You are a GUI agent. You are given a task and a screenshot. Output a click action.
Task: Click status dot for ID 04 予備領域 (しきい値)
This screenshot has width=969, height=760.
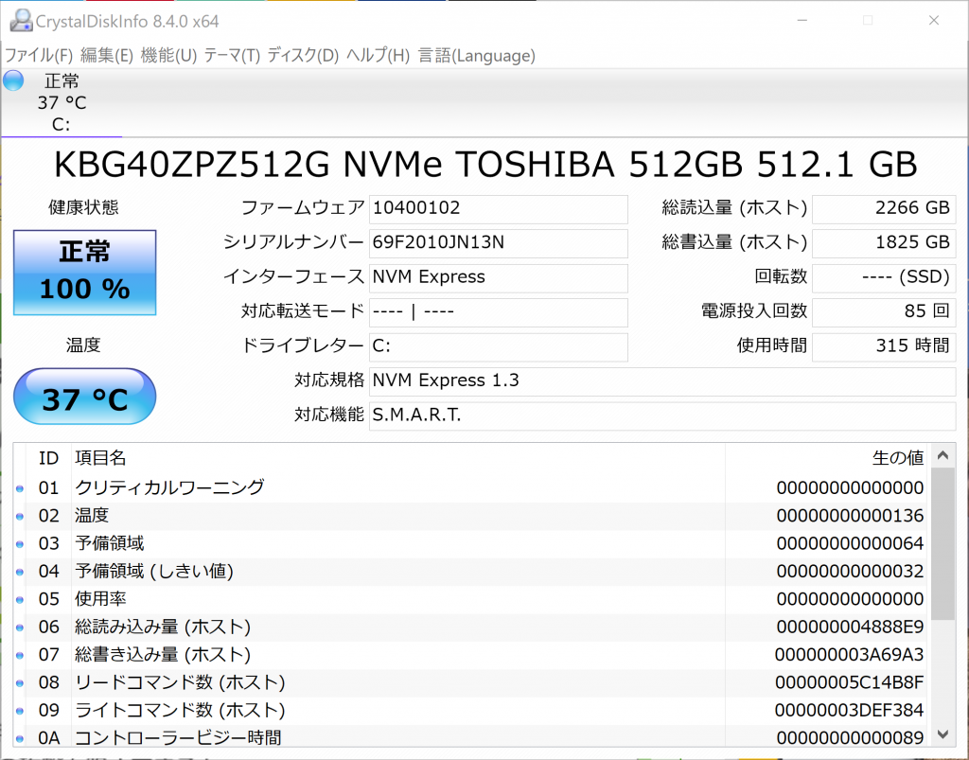pyautogui.click(x=20, y=573)
